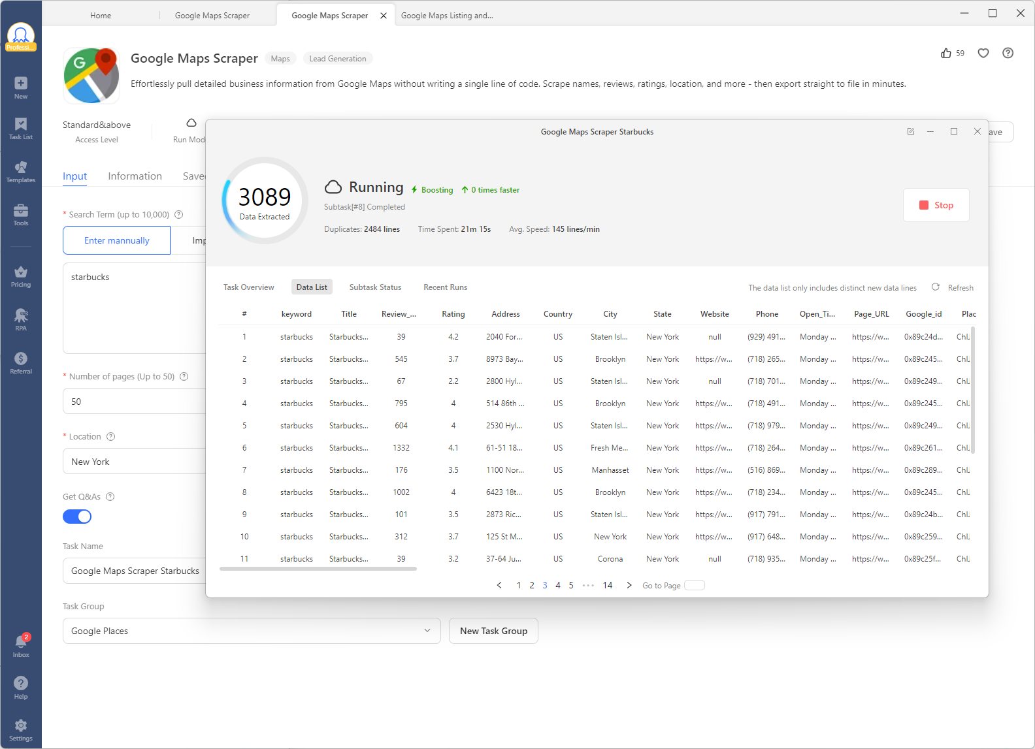Toggle the Get Q&As switch
This screenshot has height=749, width=1035.
77,517
